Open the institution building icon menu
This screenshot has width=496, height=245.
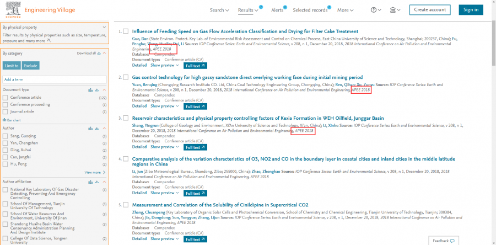(395, 10)
